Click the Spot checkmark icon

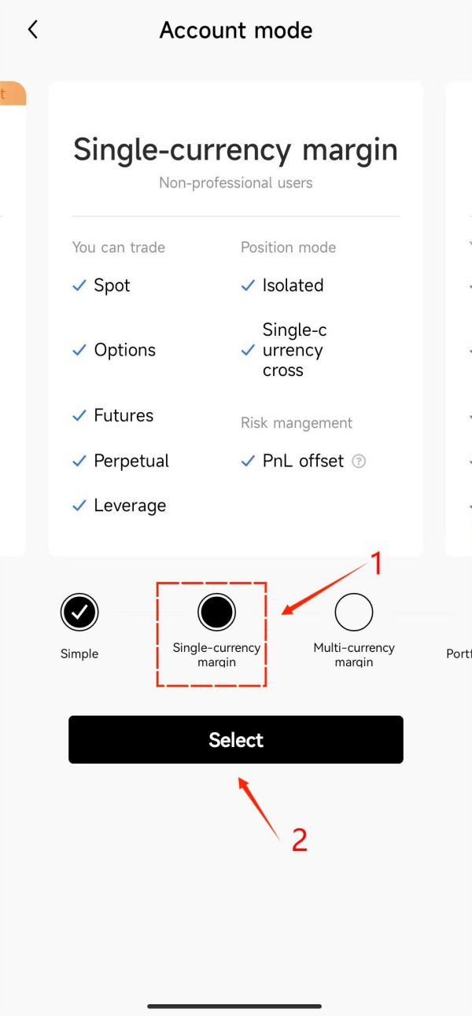[79, 286]
